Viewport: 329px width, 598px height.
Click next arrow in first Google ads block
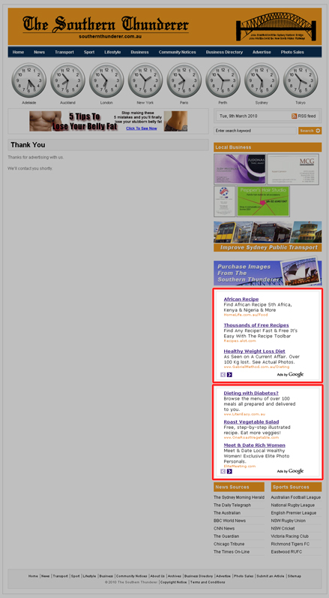click(229, 375)
